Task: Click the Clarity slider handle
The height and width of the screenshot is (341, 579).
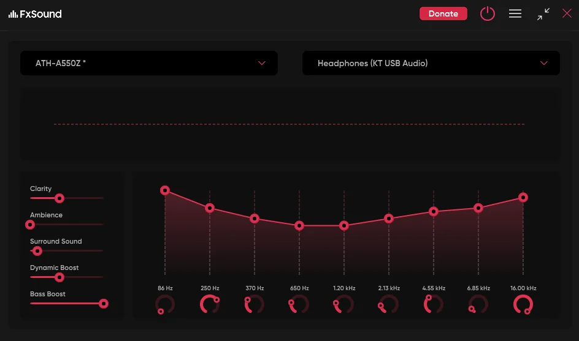Action: tap(59, 198)
